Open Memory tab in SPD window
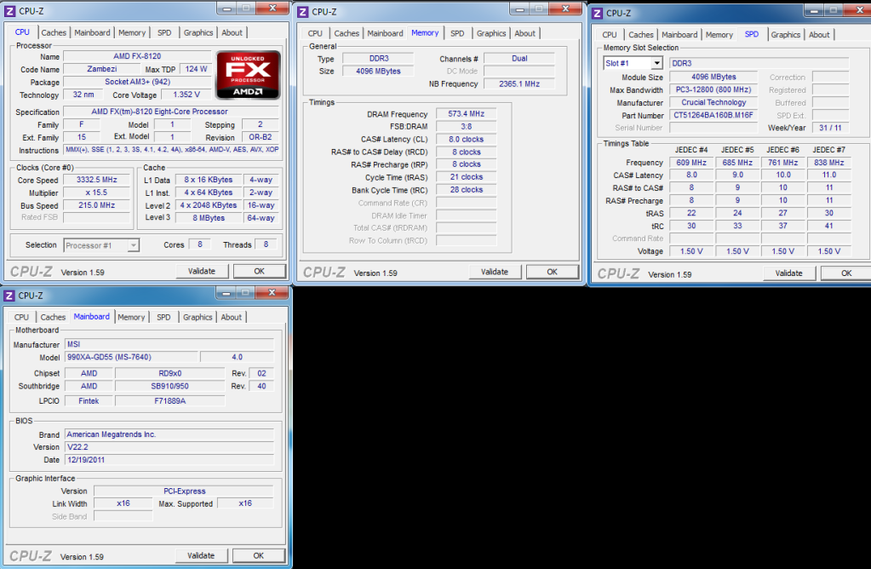Screen dimensions: 871x569 coord(719,34)
